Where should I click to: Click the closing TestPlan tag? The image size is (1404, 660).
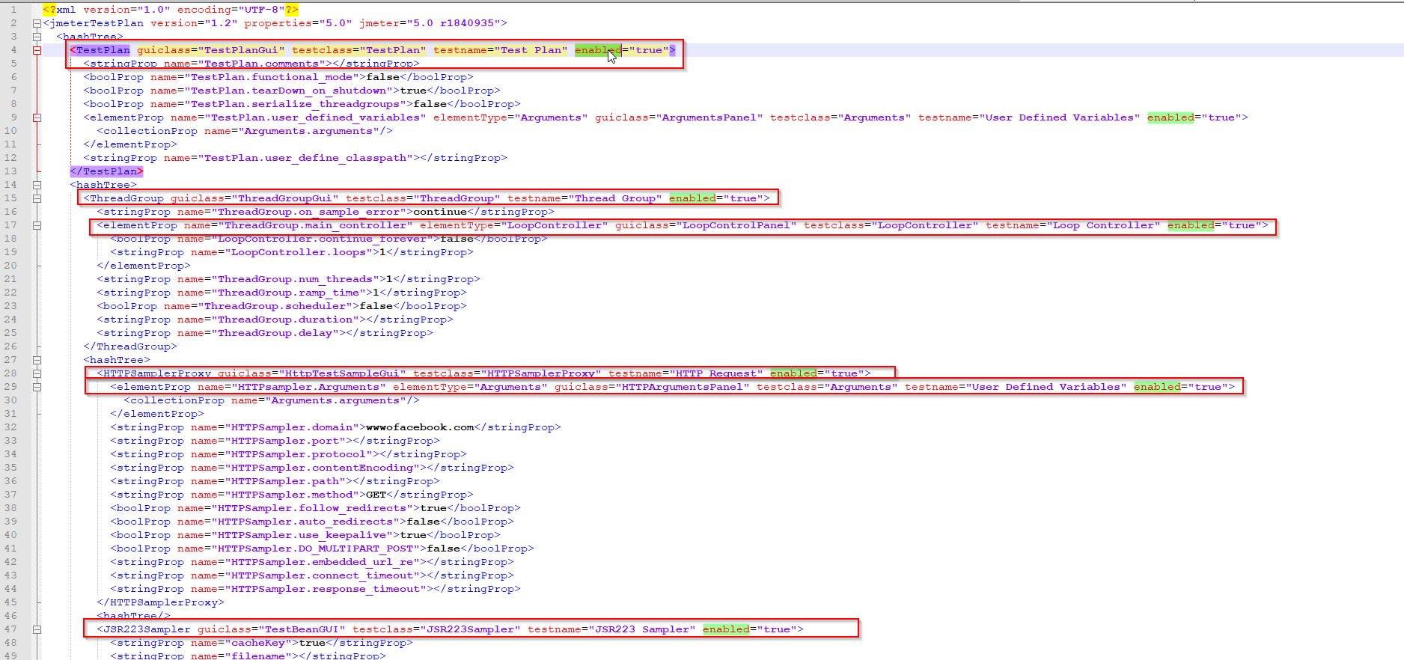pos(106,171)
